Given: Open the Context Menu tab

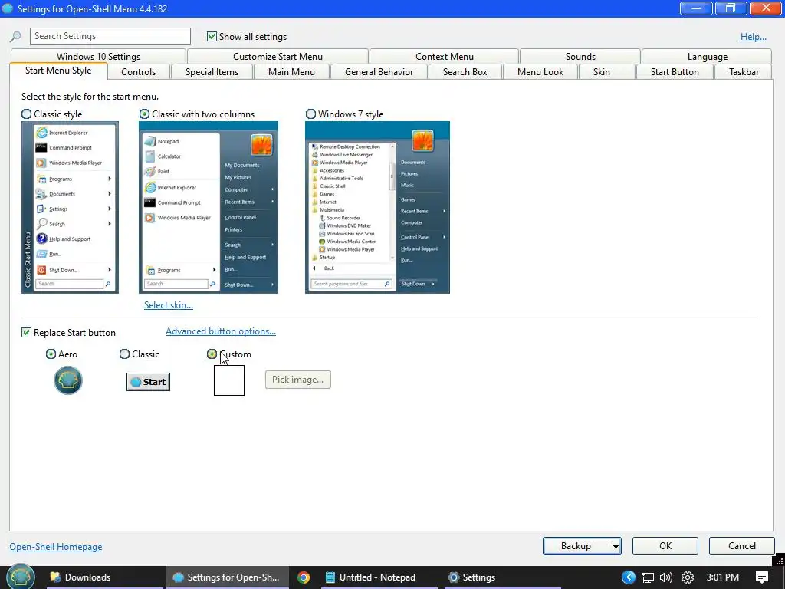Looking at the screenshot, I should tap(445, 57).
